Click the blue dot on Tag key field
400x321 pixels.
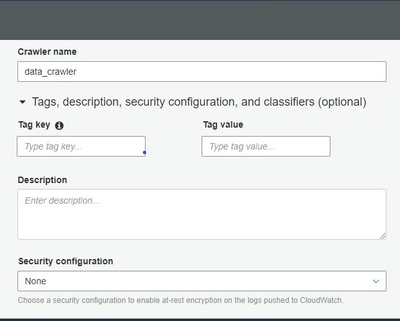[145, 153]
